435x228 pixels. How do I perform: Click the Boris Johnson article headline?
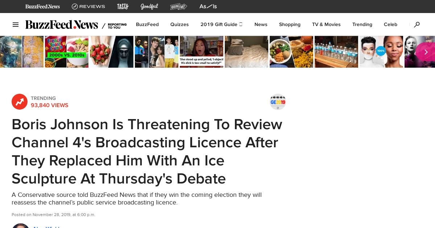(x=147, y=151)
